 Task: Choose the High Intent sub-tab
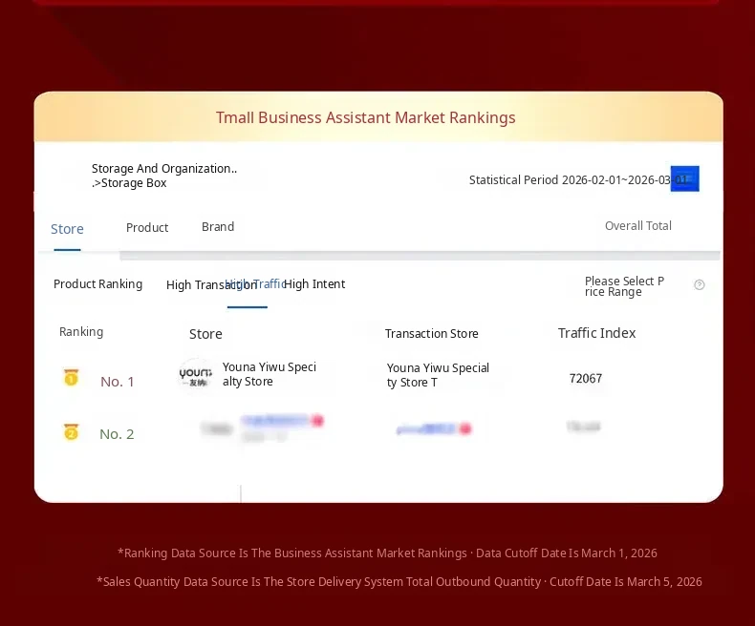314,284
